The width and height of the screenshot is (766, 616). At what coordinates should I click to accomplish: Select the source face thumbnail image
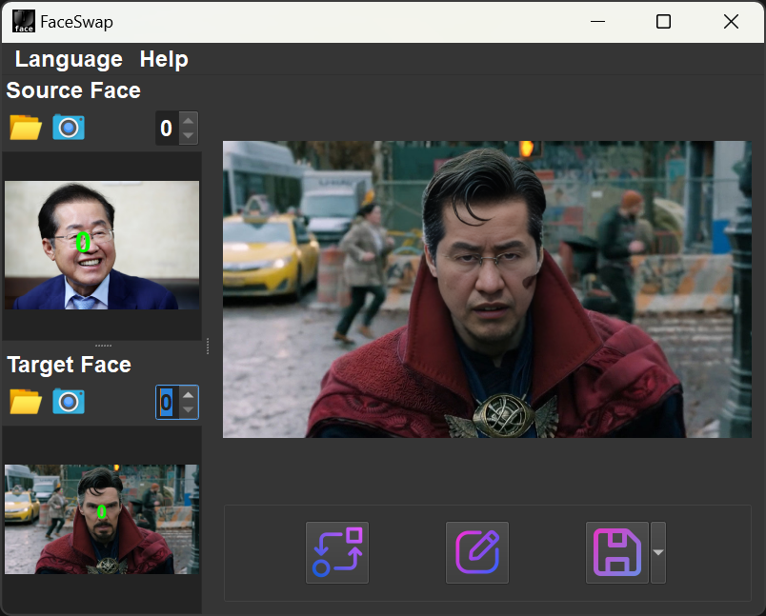[x=102, y=245]
